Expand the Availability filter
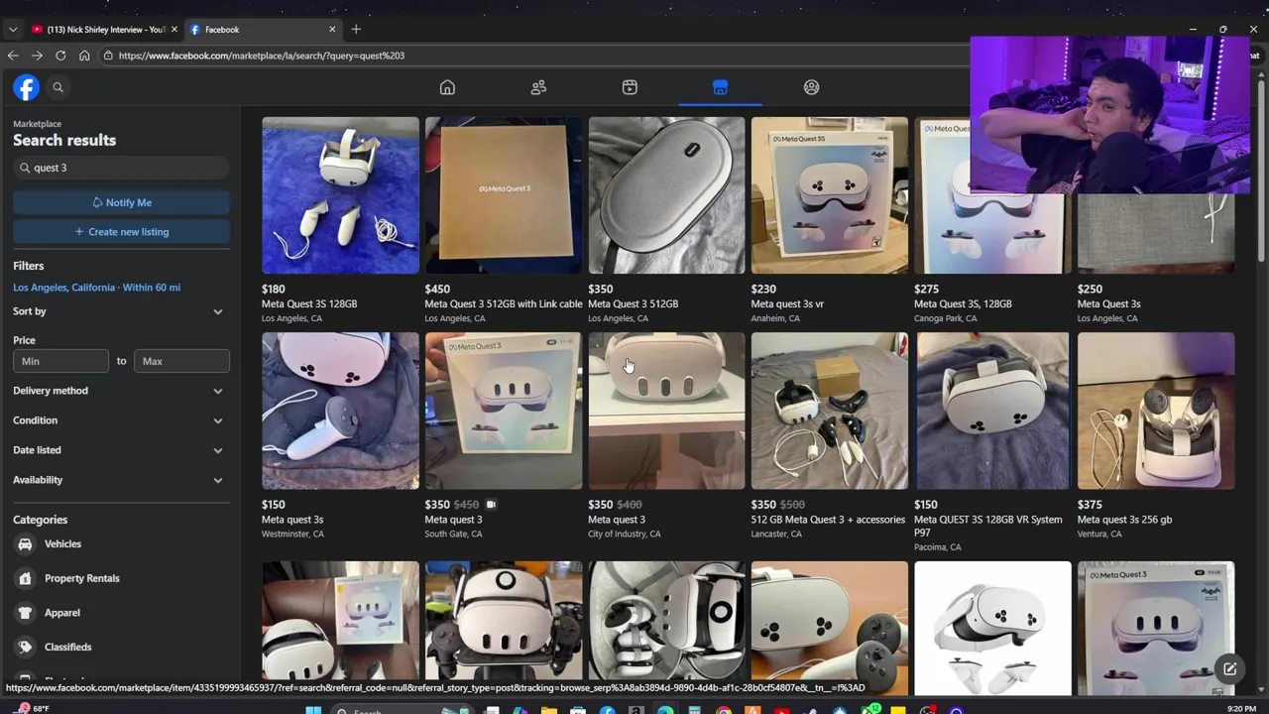The height and width of the screenshot is (714, 1269). point(121,480)
